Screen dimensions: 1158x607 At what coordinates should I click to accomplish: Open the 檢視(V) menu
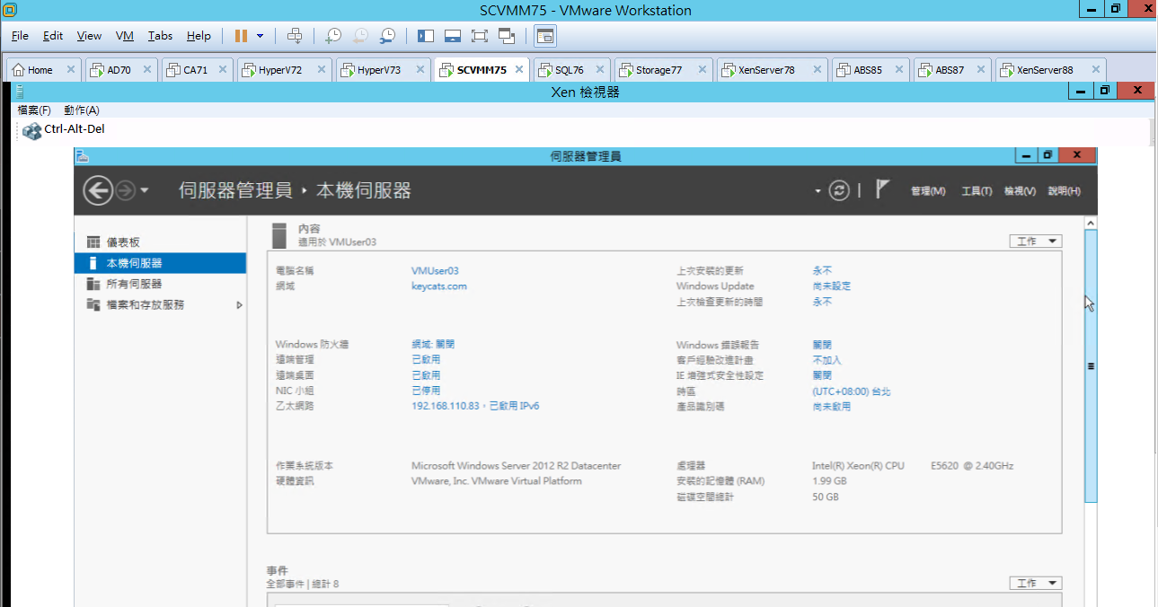[x=1020, y=191]
